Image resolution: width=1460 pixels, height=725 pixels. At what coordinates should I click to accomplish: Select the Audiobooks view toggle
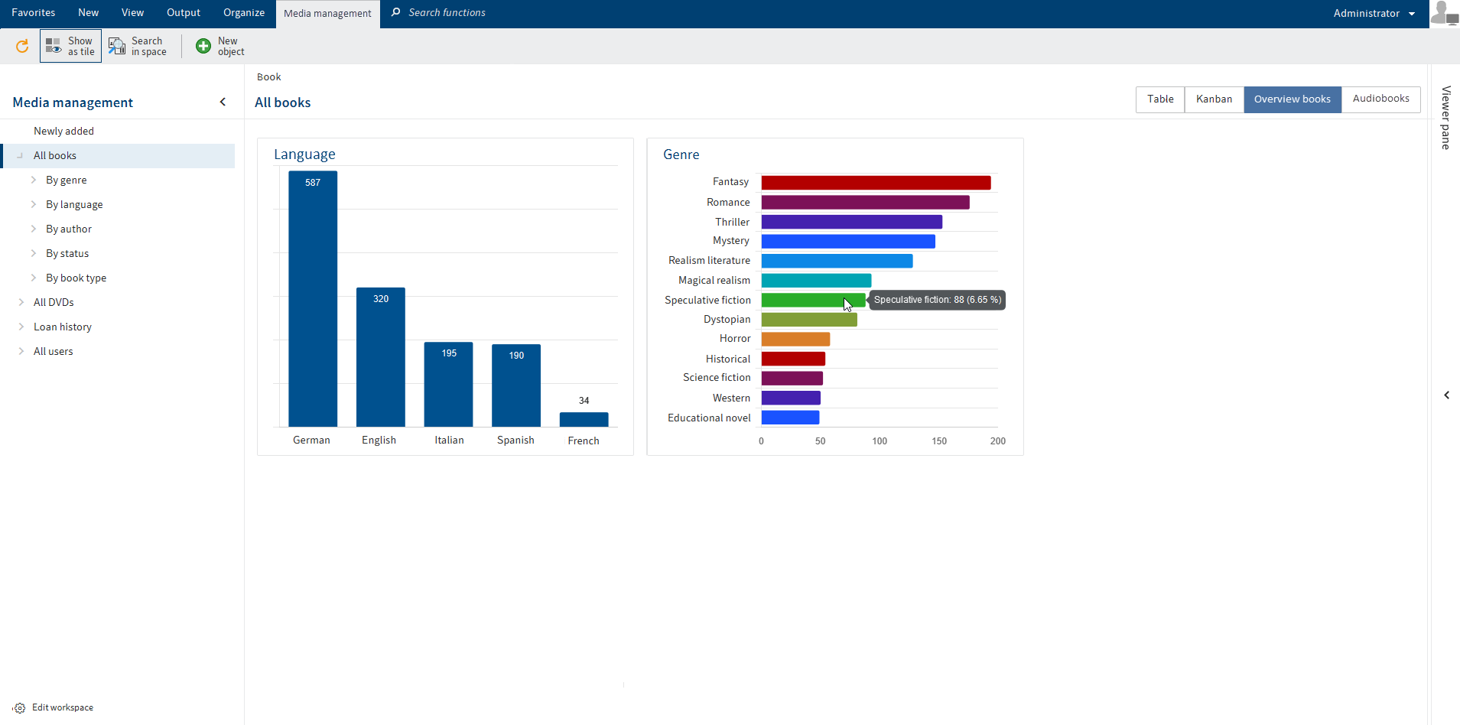(x=1380, y=99)
